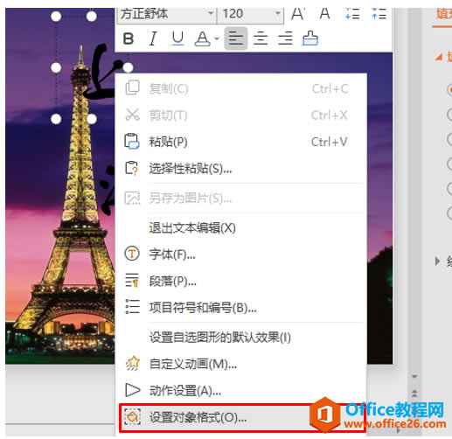Open 字体(F)... dialog from menu
The width and height of the screenshot is (452, 439).
(x=241, y=254)
